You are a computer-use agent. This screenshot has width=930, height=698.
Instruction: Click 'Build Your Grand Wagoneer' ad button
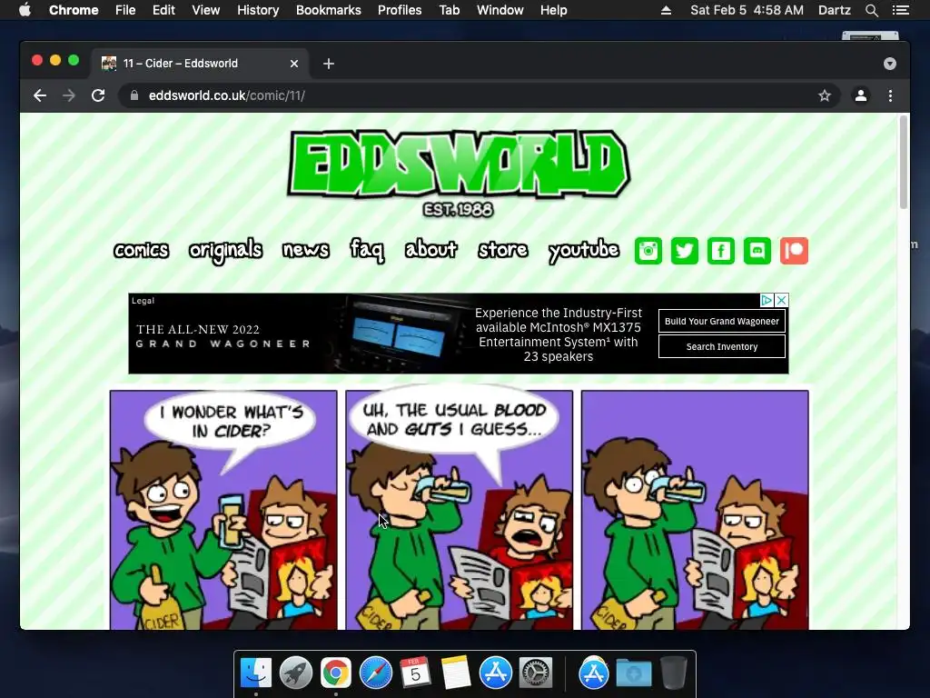pyautogui.click(x=722, y=321)
